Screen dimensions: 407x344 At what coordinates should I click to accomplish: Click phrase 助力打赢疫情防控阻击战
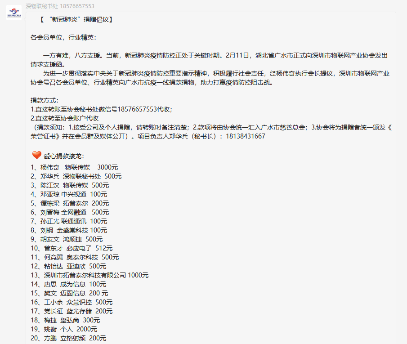click(235, 83)
